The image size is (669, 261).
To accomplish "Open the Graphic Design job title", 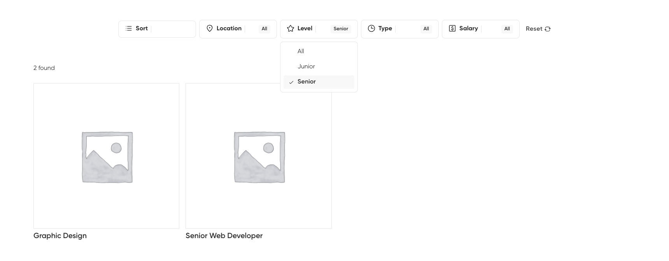I will (x=60, y=236).
